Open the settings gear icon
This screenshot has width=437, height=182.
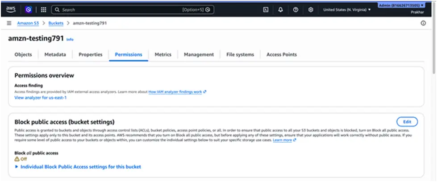(311, 10)
